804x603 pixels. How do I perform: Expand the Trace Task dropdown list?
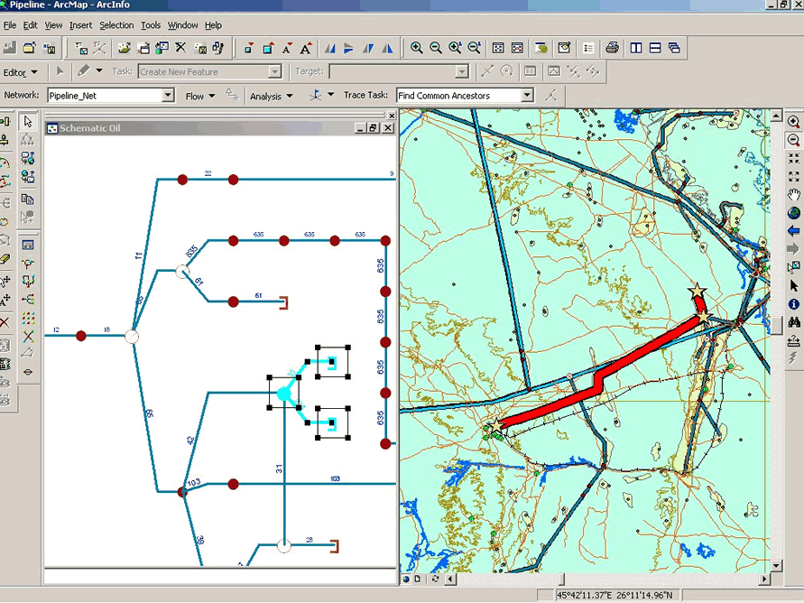[527, 96]
